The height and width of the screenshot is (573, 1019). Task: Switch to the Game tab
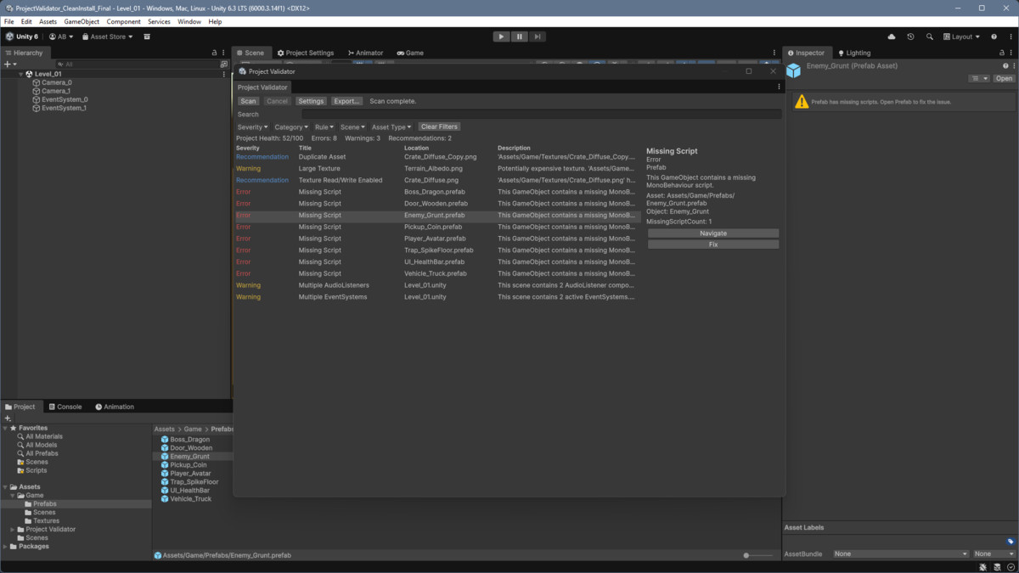410,53
